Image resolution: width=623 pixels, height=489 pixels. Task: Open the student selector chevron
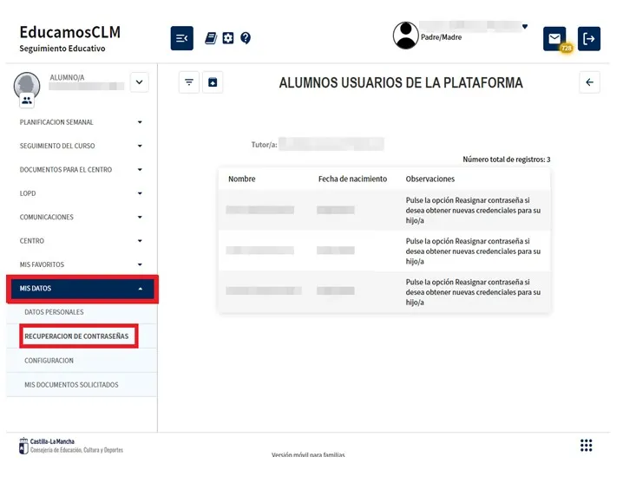[139, 82]
